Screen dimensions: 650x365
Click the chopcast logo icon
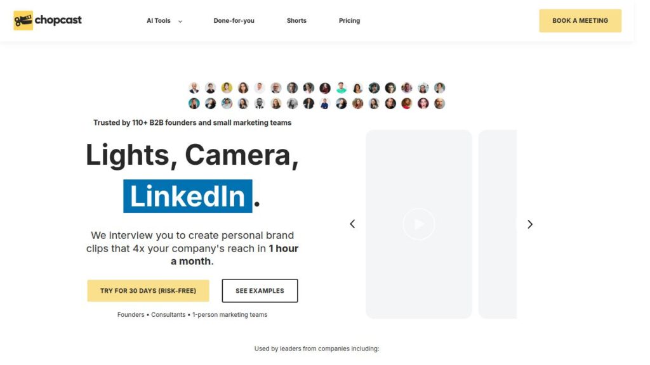pyautogui.click(x=23, y=20)
